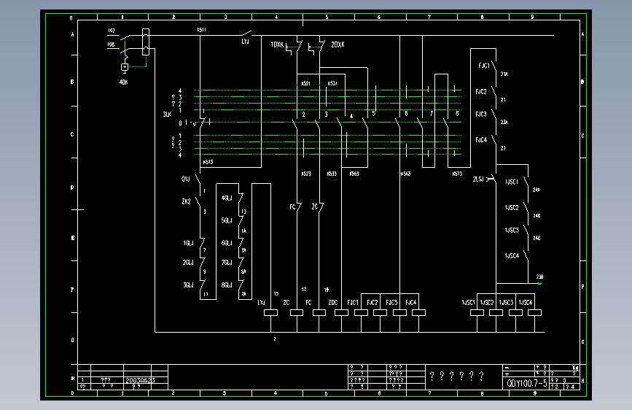This screenshot has height=410, width=632.
Task: Select the 2LSJ contact label
Action: [478, 179]
